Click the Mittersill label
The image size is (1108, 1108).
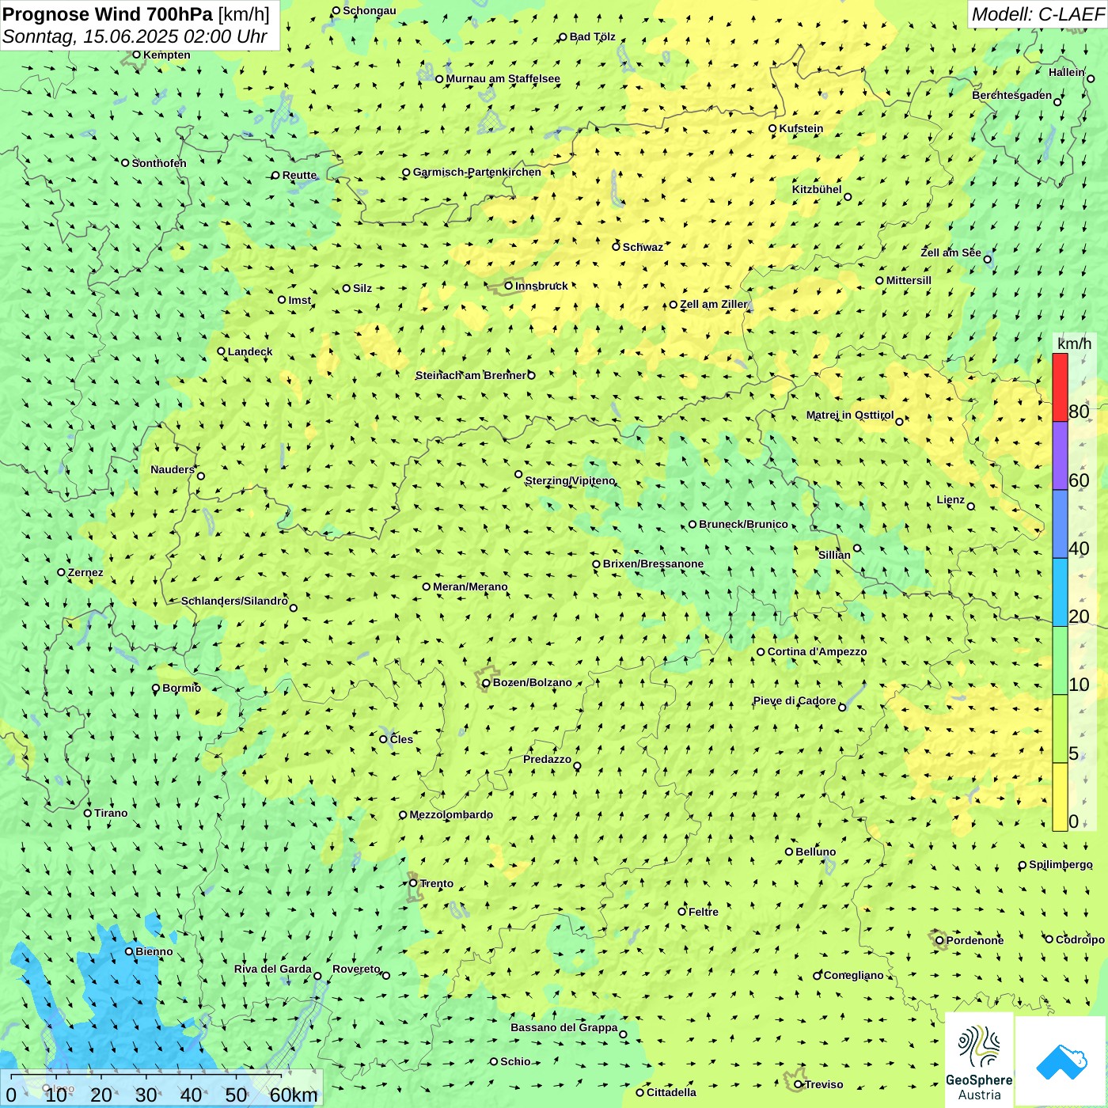[909, 280]
